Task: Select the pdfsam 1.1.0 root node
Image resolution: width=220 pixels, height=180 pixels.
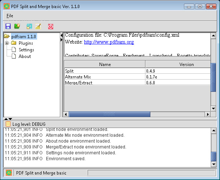Action: (24, 36)
